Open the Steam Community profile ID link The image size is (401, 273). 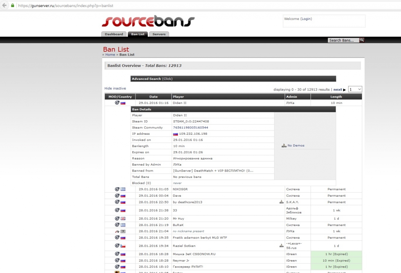(190, 128)
